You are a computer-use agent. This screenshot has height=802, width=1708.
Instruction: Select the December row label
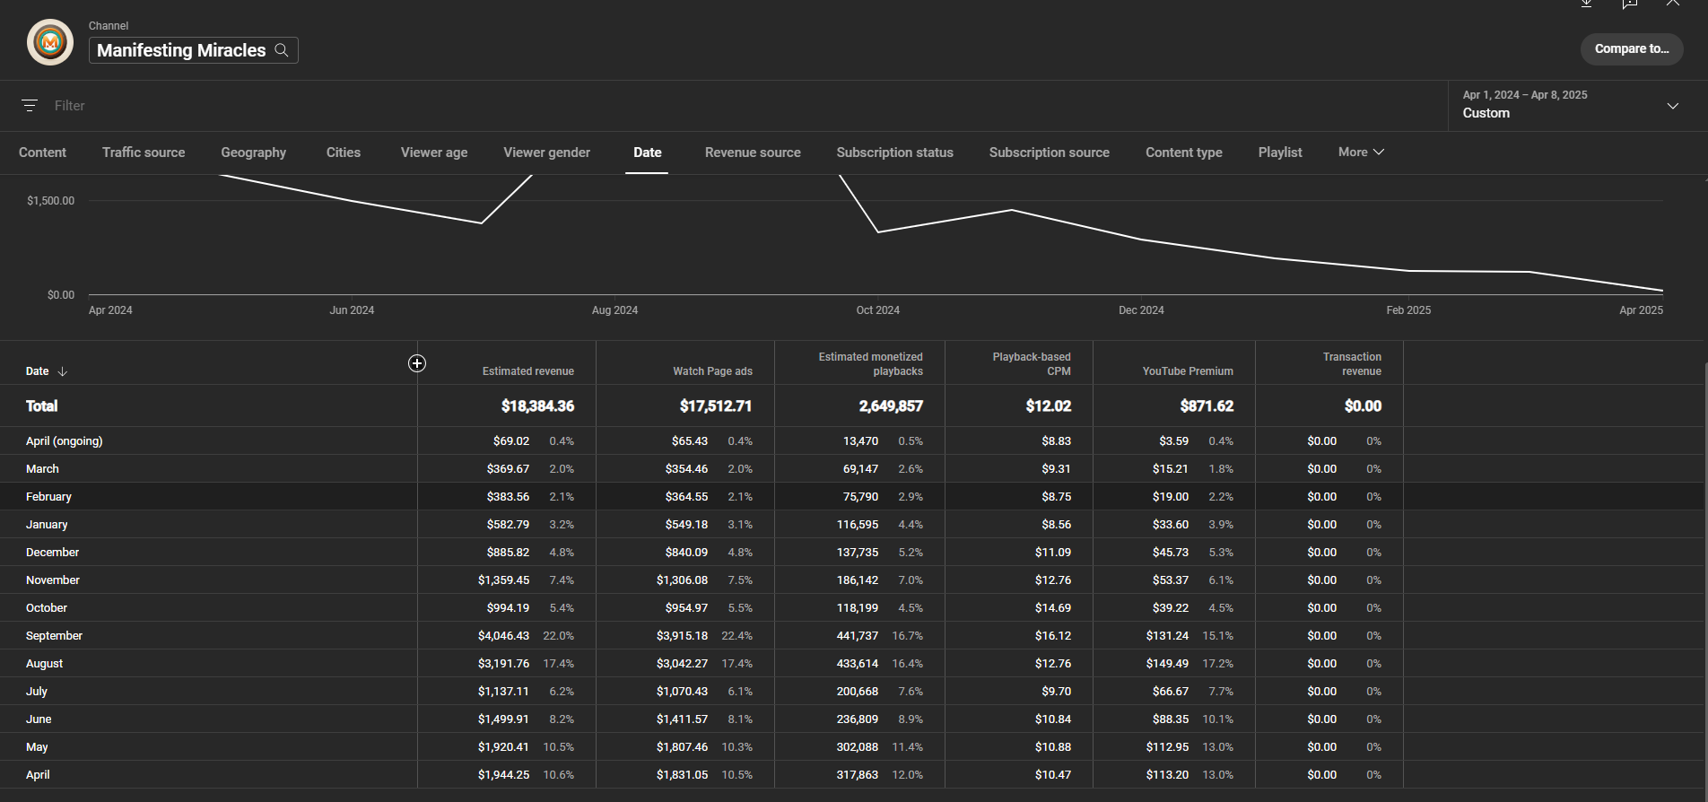coord(52,553)
